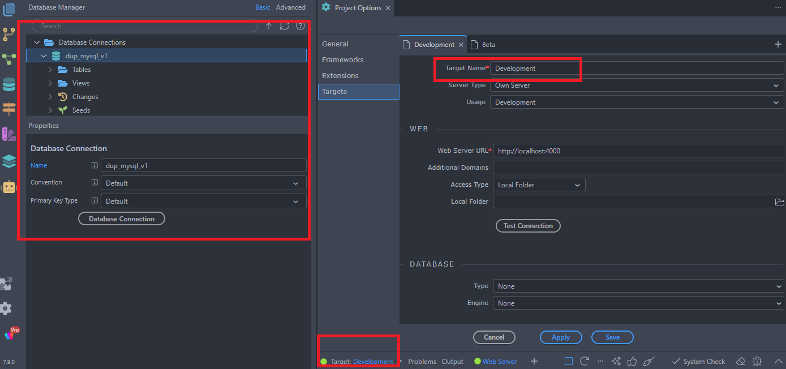This screenshot has width=786, height=369.
Task: Click the up arrow icon beside Search
Action: tap(269, 26)
